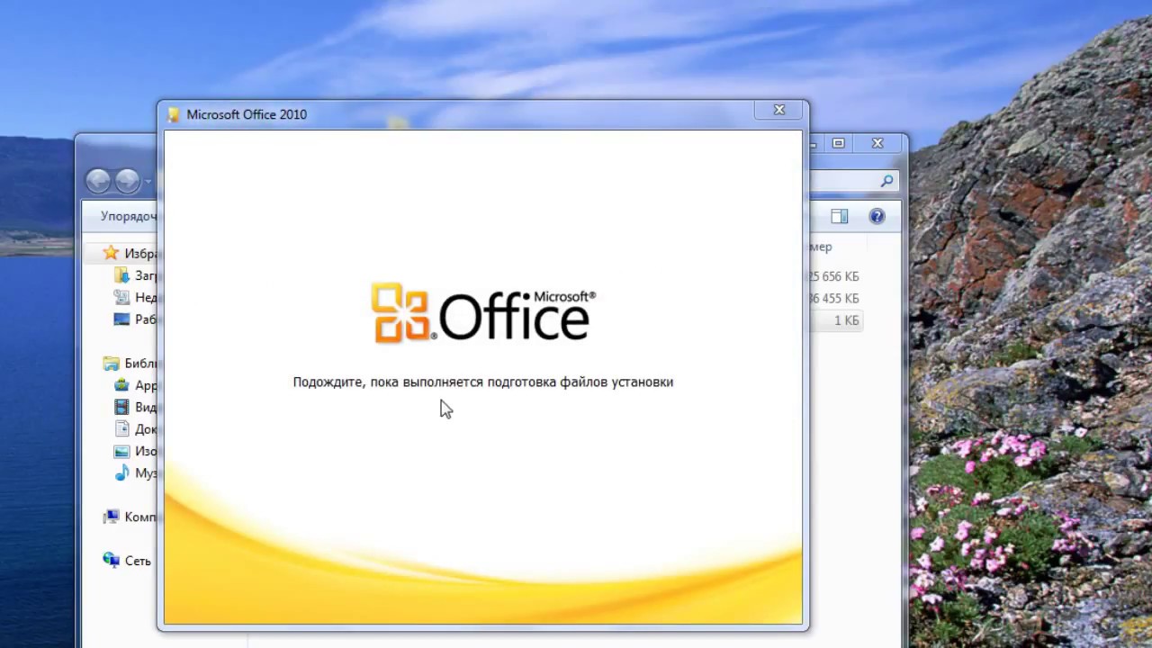This screenshot has height=648, width=1152.
Task: Close the Microsoft Office 2010 setup window
Action: [x=779, y=110]
